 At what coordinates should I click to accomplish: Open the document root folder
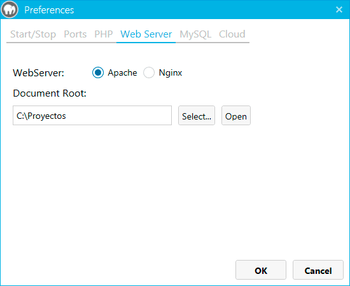click(x=236, y=116)
